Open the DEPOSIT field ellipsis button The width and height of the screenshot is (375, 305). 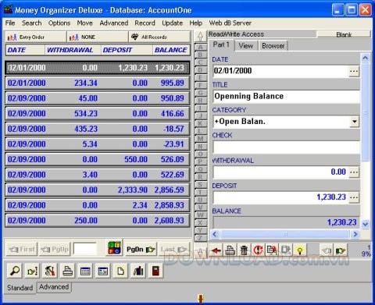pyautogui.click(x=354, y=197)
